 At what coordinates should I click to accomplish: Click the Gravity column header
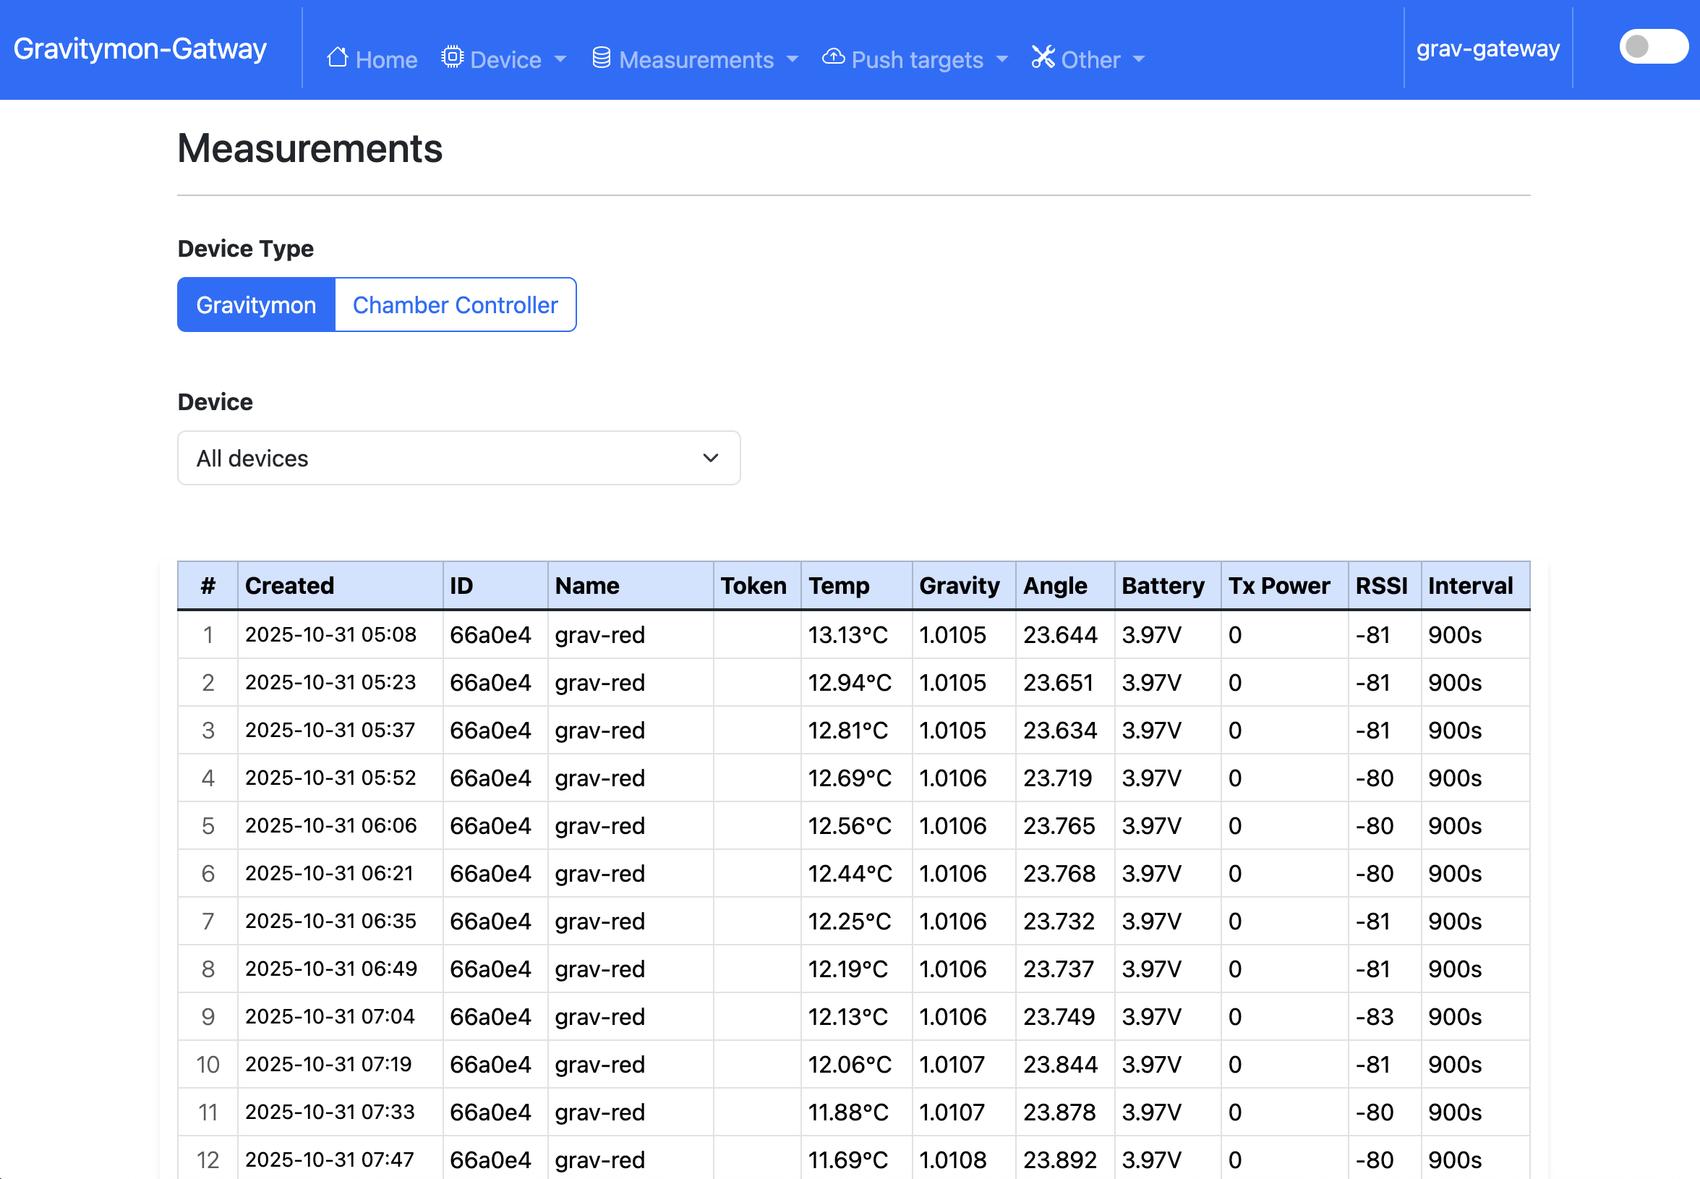(x=959, y=586)
